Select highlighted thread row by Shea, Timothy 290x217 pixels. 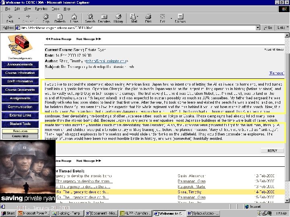170,192
